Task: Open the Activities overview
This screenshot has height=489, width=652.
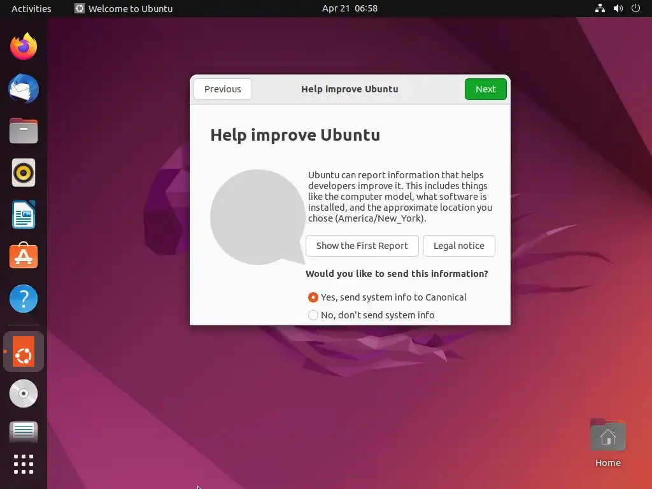Action: click(31, 8)
